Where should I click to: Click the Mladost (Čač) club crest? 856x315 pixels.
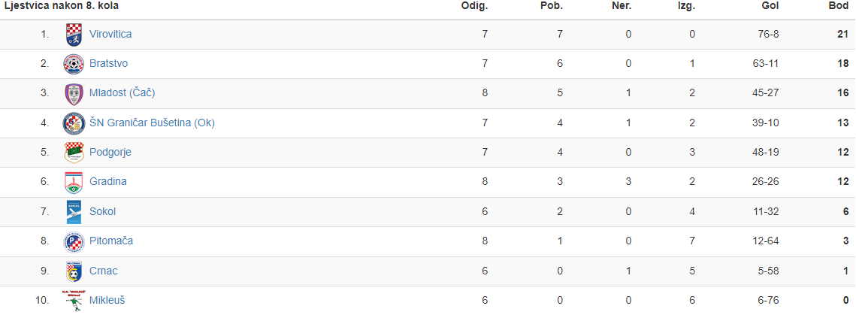coord(74,93)
